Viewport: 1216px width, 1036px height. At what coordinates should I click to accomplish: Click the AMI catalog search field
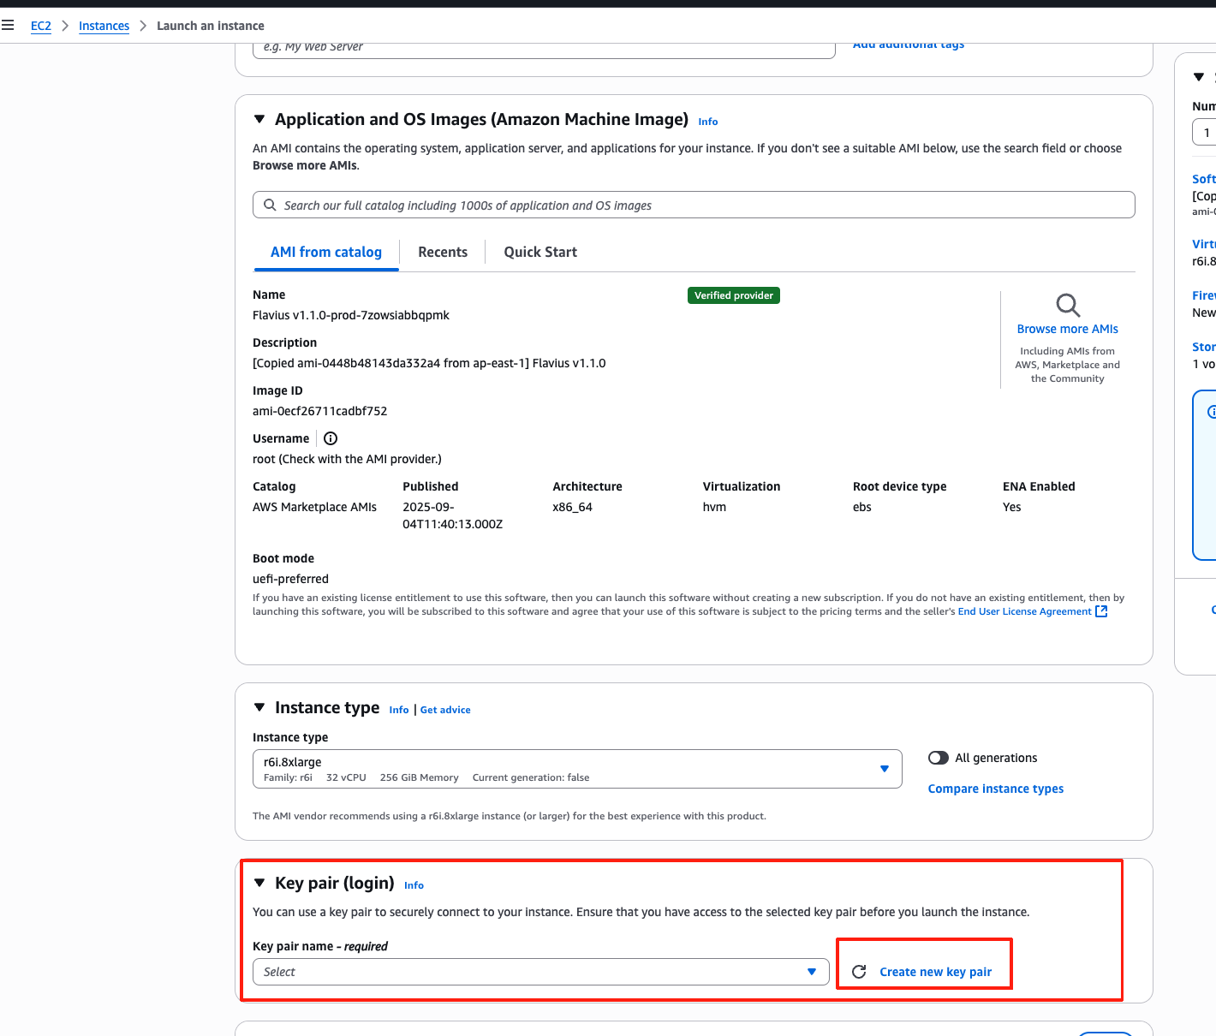[702, 205]
